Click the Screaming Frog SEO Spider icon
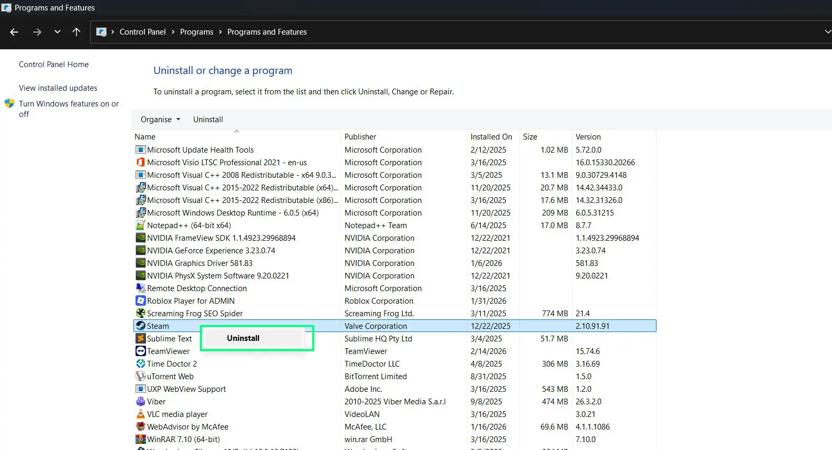 pos(141,313)
